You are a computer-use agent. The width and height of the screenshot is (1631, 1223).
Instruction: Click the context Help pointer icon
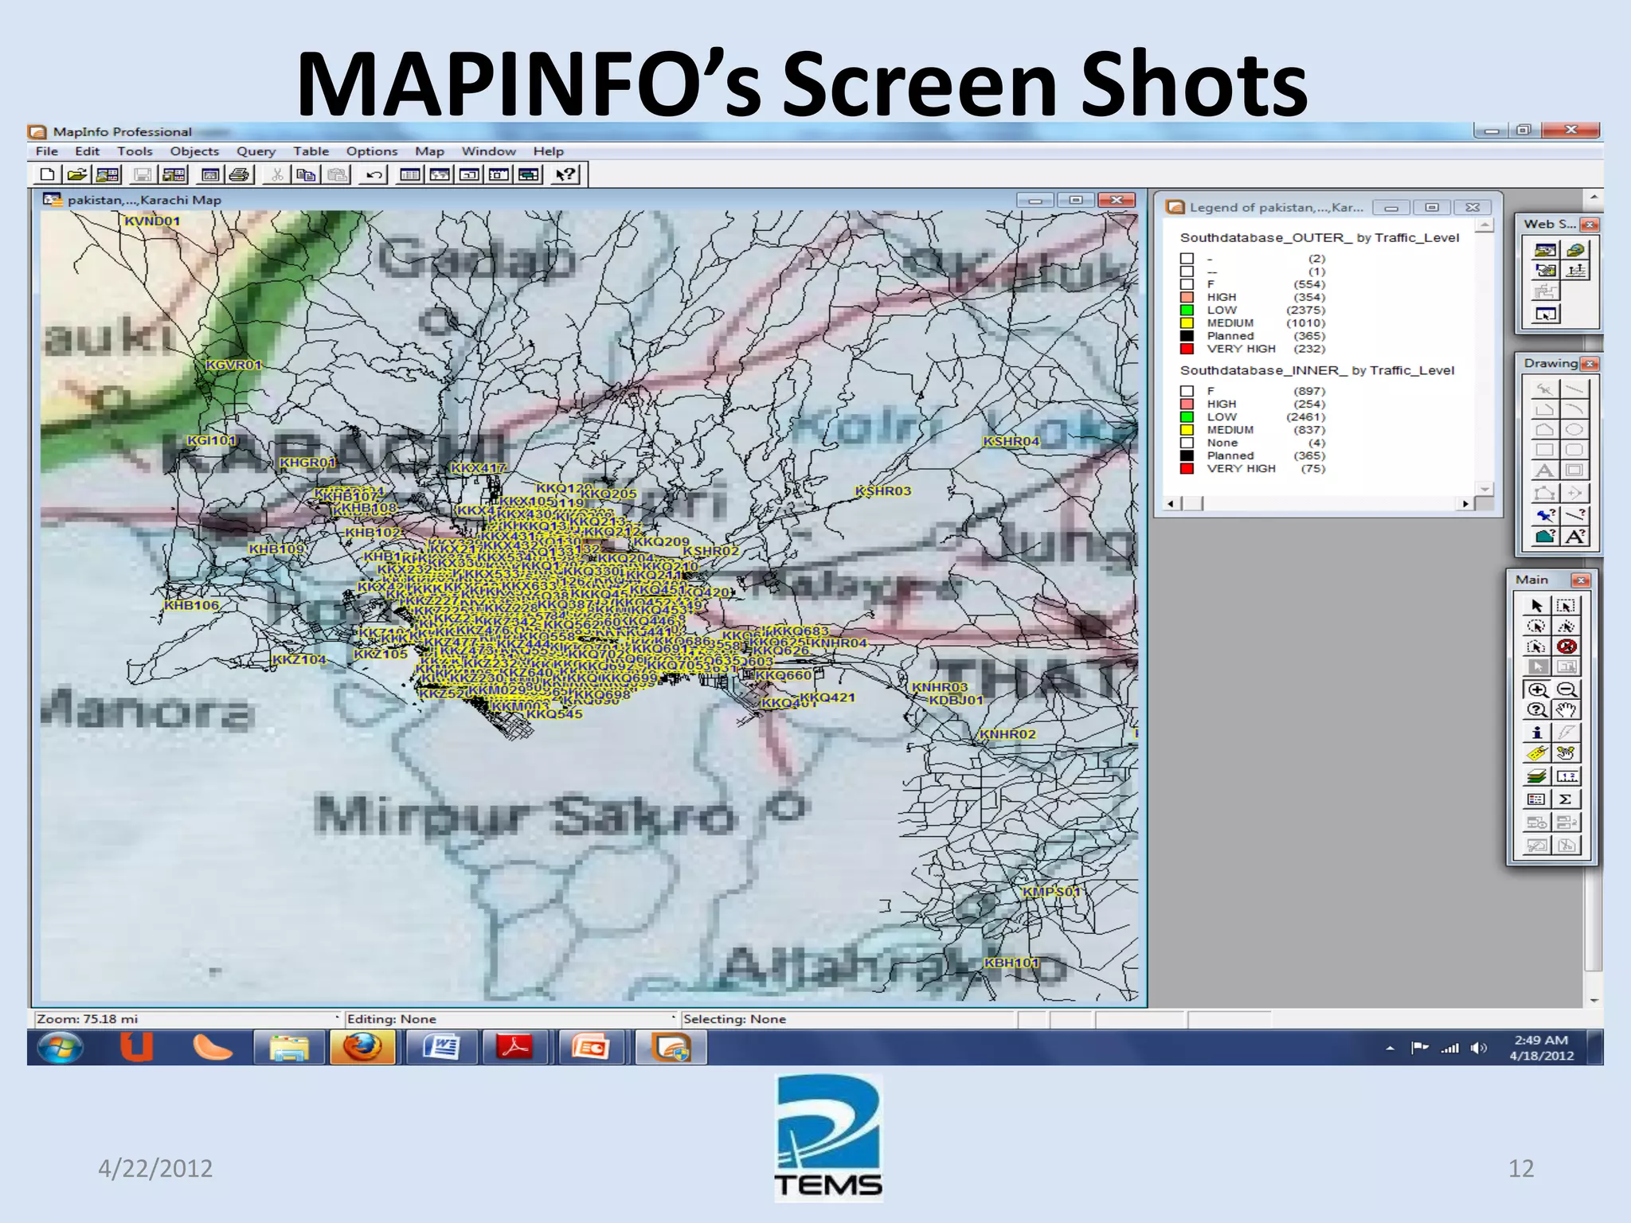565,174
